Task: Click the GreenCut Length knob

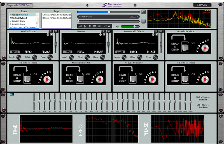Action: click(x=71, y=57)
